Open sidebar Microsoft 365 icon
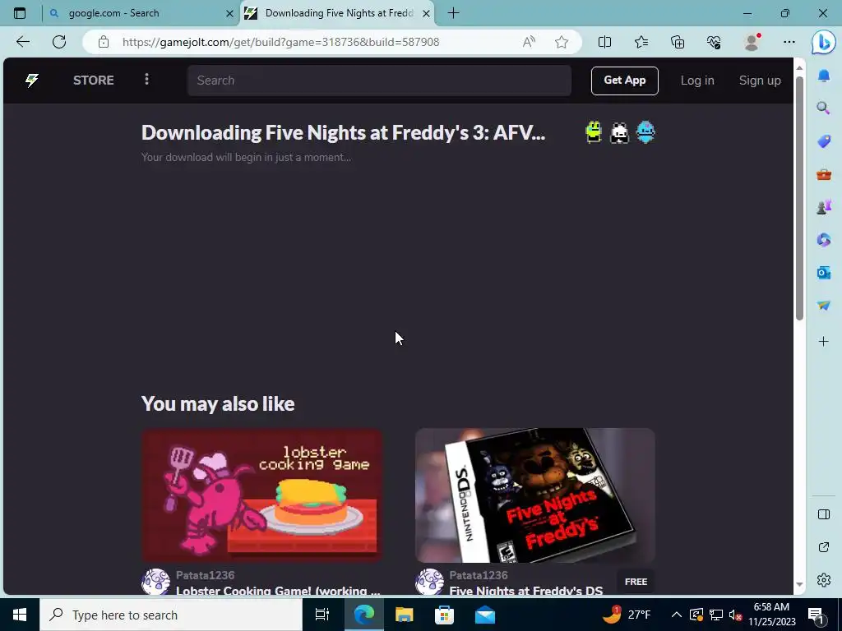Screen dimensions: 842x631 (824, 240)
